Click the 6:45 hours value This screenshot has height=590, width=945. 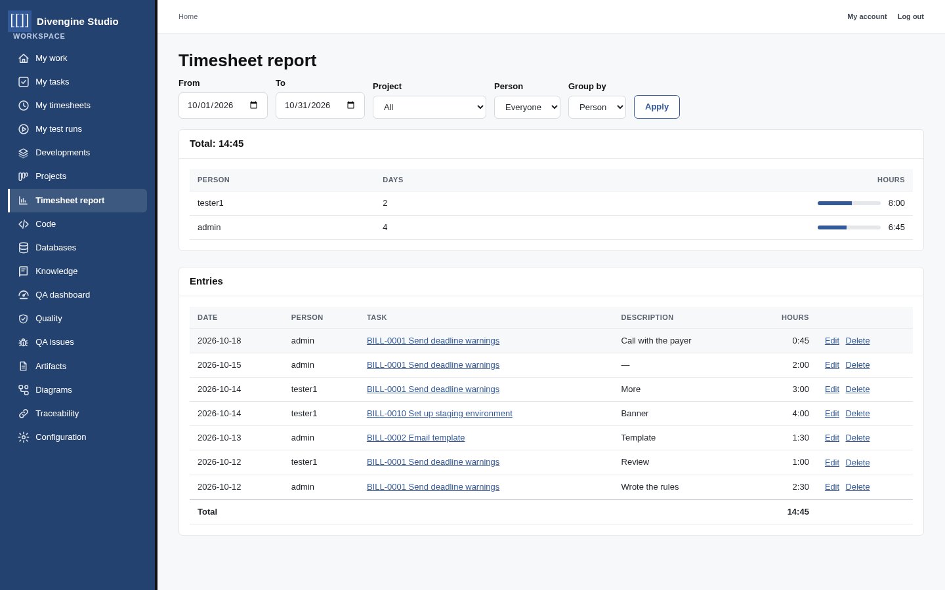pyautogui.click(x=896, y=227)
